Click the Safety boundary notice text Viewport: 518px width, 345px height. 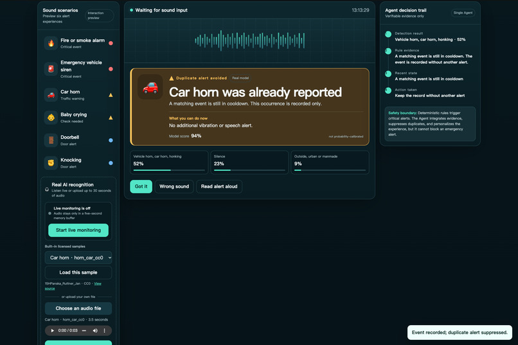[430, 123]
